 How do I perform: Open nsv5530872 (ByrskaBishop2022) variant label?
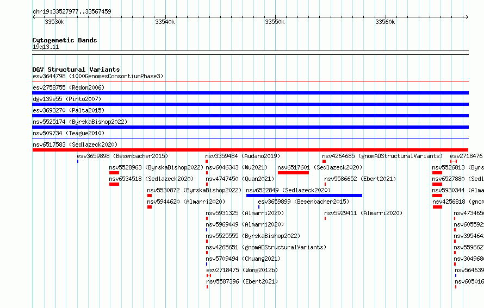point(194,190)
